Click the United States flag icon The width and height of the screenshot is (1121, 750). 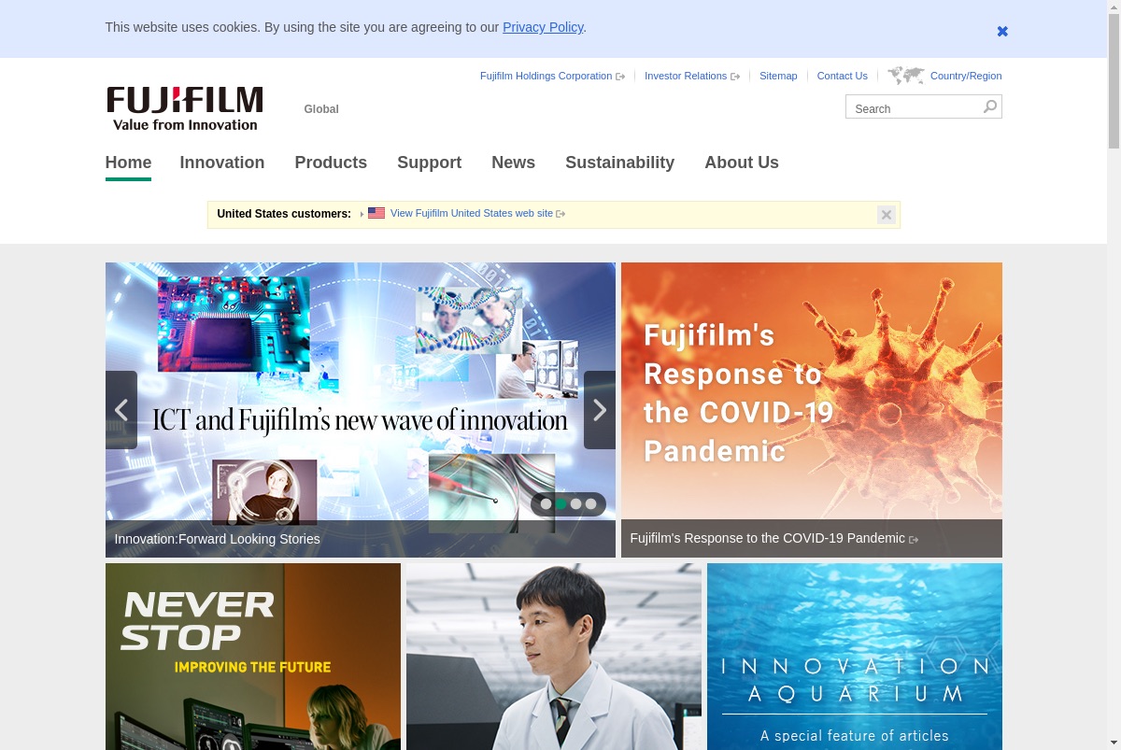376,213
